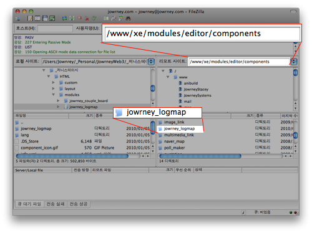The width and height of the screenshot is (312, 233).
Task: Cancel current operation via red flag icon
Action: click(x=79, y=18)
